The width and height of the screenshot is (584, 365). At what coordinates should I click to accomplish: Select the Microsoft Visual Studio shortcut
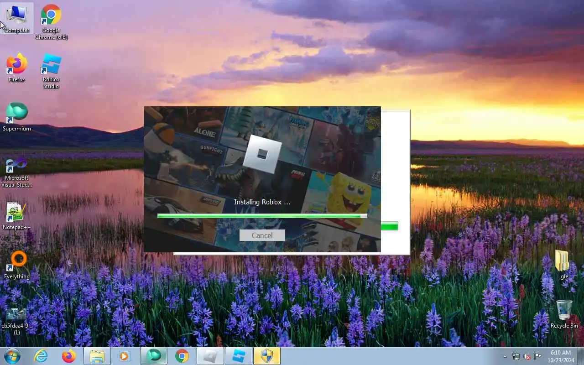(17, 172)
